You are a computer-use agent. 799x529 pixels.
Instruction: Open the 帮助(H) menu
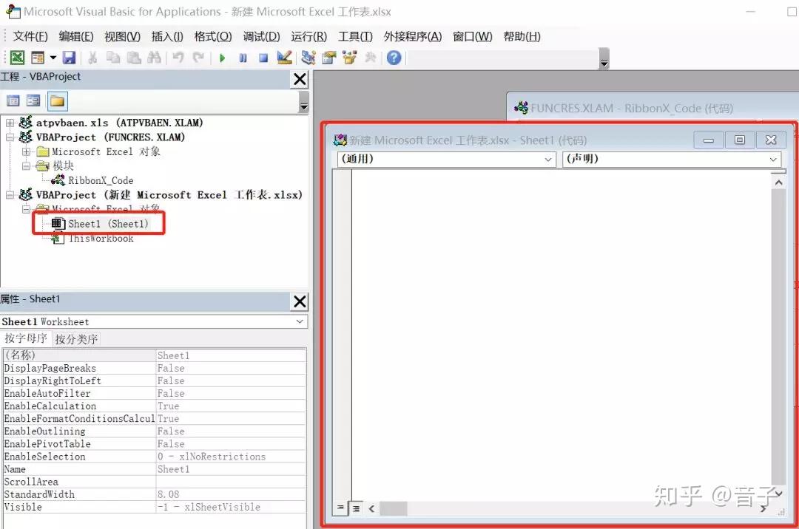pyautogui.click(x=522, y=37)
